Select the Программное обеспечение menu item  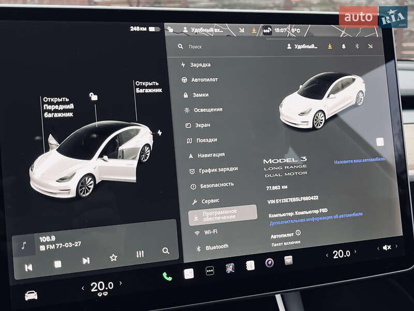223,215
